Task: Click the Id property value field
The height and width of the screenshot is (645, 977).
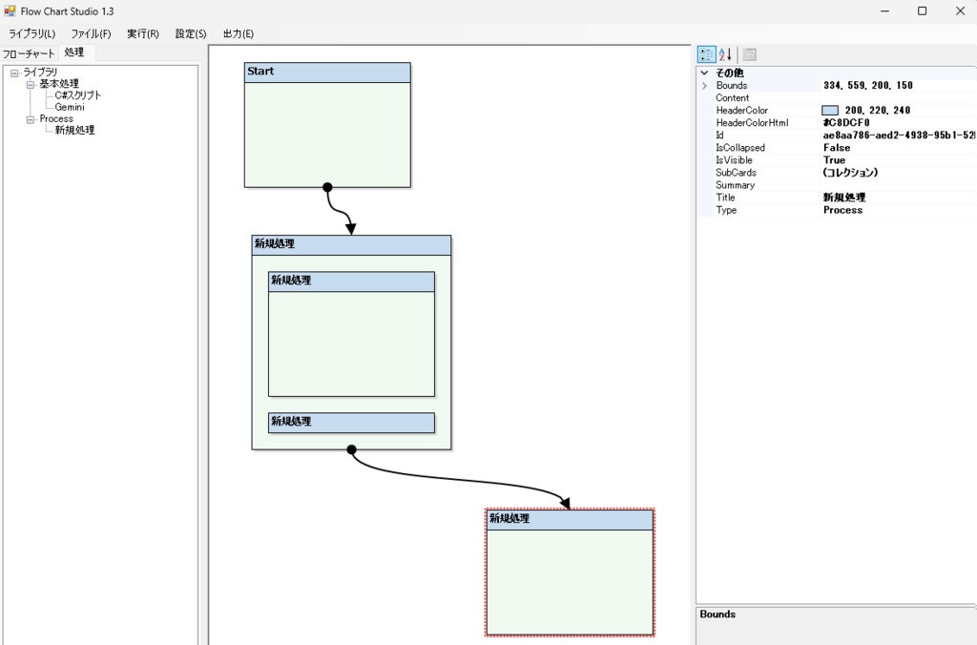Action: [887, 135]
